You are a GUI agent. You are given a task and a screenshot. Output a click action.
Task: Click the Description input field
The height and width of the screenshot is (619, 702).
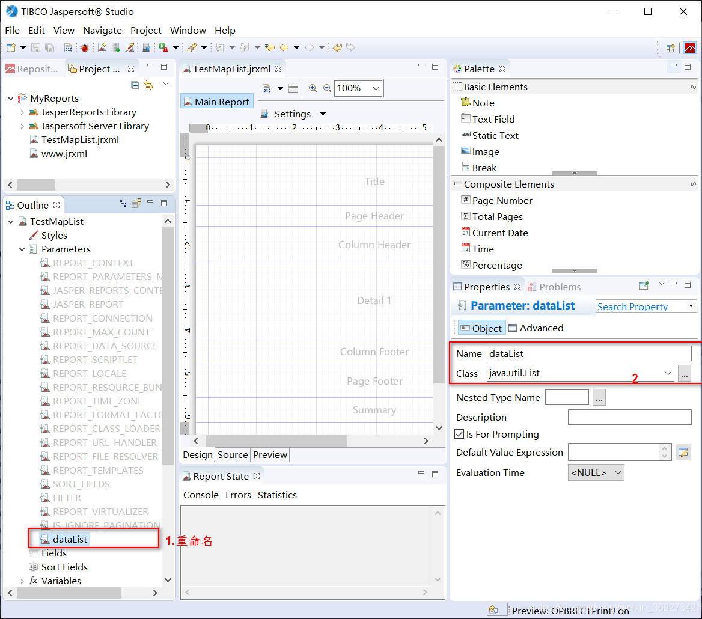pos(629,417)
